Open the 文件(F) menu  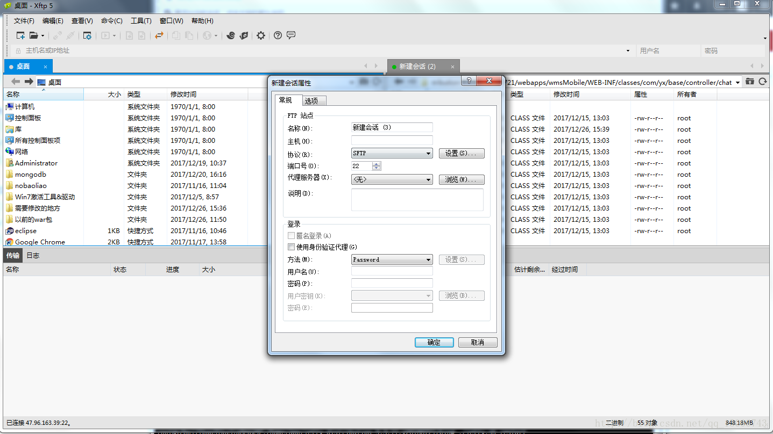[24, 21]
